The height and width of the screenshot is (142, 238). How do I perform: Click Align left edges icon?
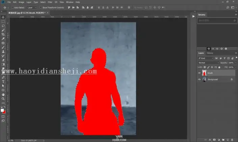[x=83, y=7]
